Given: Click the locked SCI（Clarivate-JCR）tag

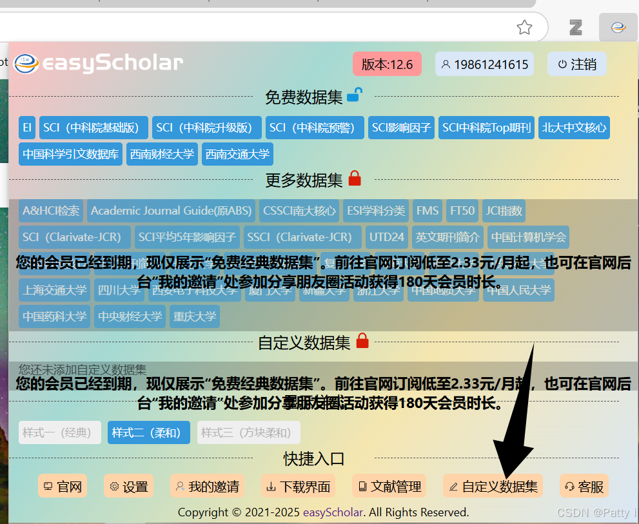Looking at the screenshot, I should click(75, 237).
